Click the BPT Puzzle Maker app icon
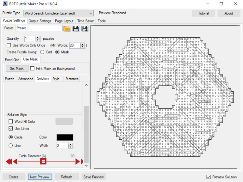Screen dimensions: 243x182 (5, 4)
